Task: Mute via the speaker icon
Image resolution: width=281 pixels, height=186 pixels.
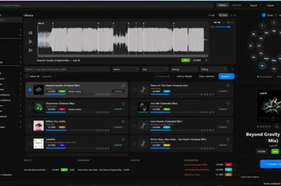Action: 212,27
